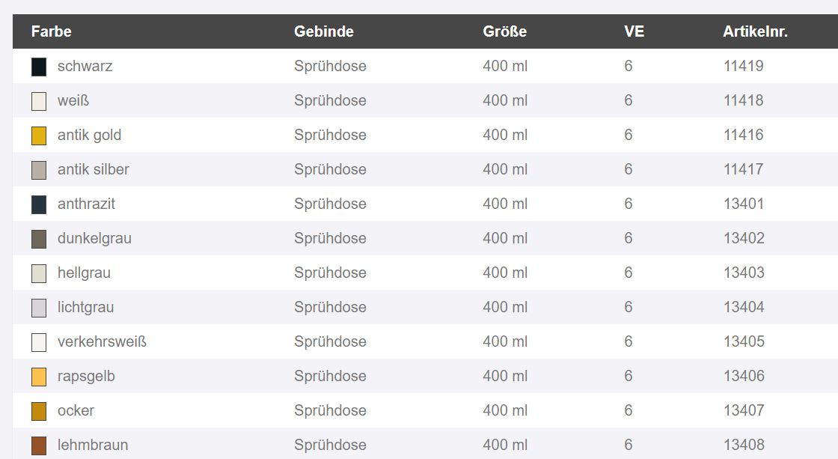Viewport: 838px width, 459px height.
Task: Click the VE column header
Action: tap(634, 31)
